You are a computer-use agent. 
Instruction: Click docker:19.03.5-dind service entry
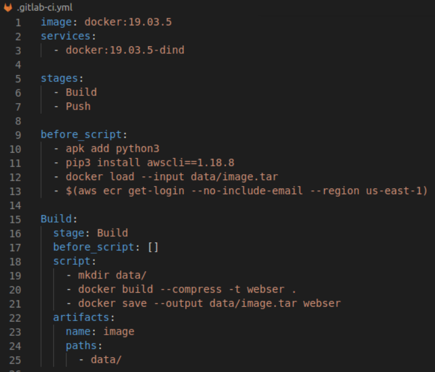click(125, 50)
